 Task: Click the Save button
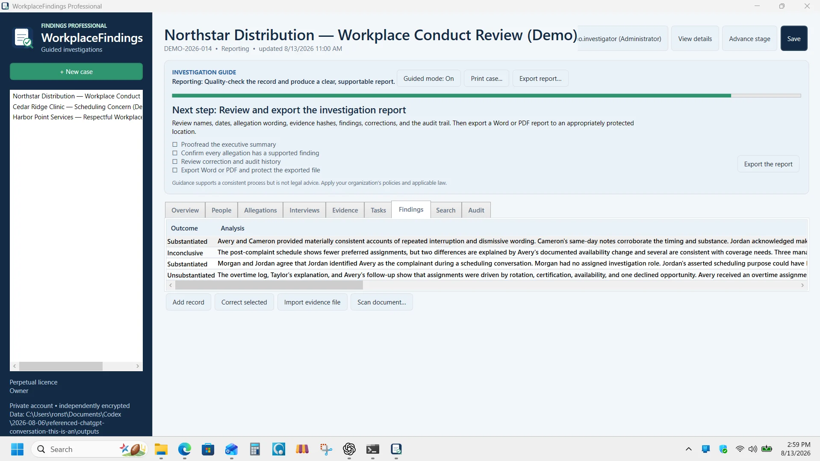pos(794,38)
